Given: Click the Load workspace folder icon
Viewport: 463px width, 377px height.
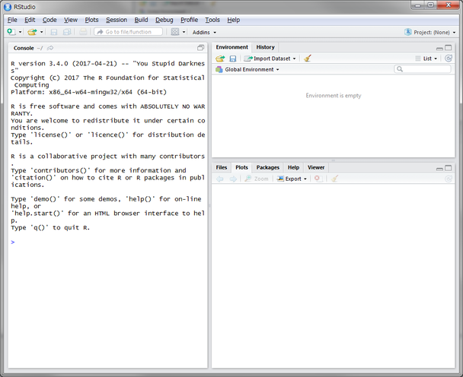Looking at the screenshot, I should click(x=220, y=59).
